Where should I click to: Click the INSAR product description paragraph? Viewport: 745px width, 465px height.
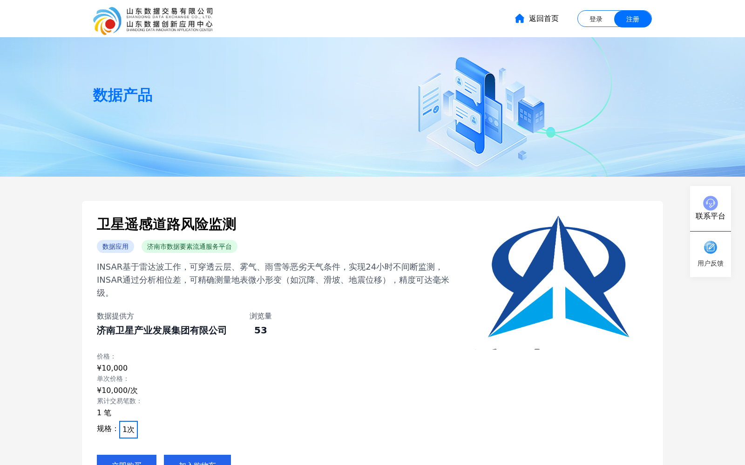[x=273, y=280]
